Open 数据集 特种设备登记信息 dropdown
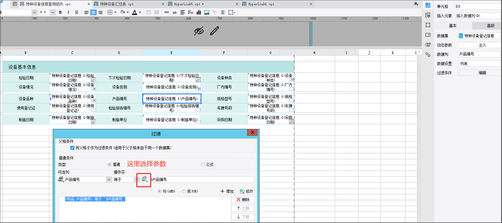Viewport: 502px width, 223px height. coord(480,36)
